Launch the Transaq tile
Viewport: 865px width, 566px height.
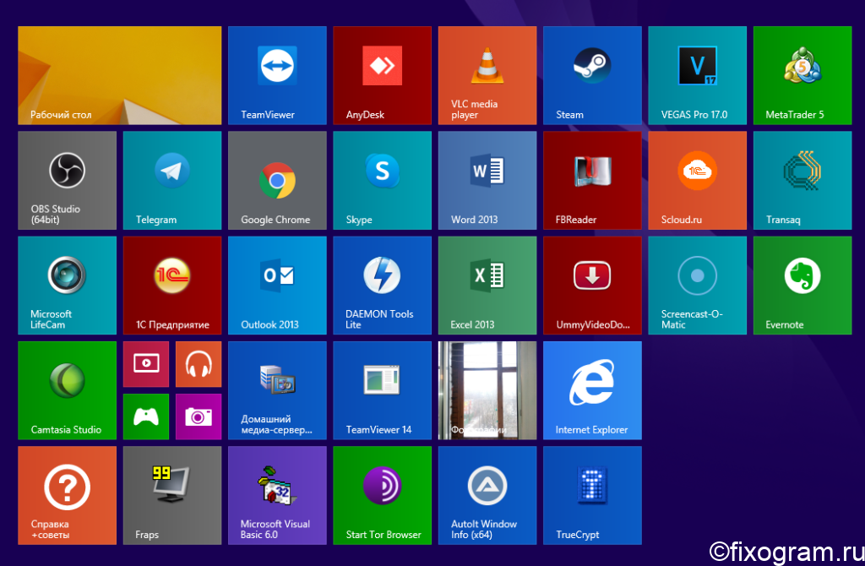802,181
